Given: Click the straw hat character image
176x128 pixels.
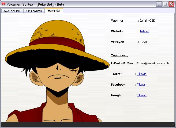Looking at the screenshot, I should (x=57, y=71).
